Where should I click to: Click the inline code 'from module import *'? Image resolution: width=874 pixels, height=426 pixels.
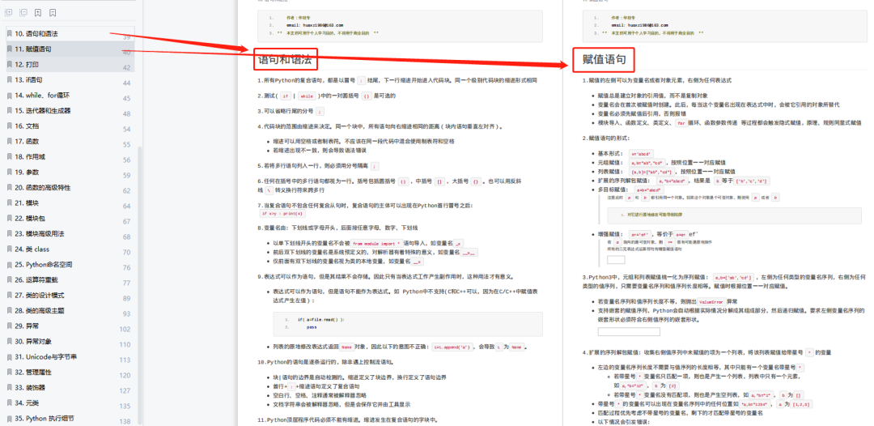tap(377, 244)
